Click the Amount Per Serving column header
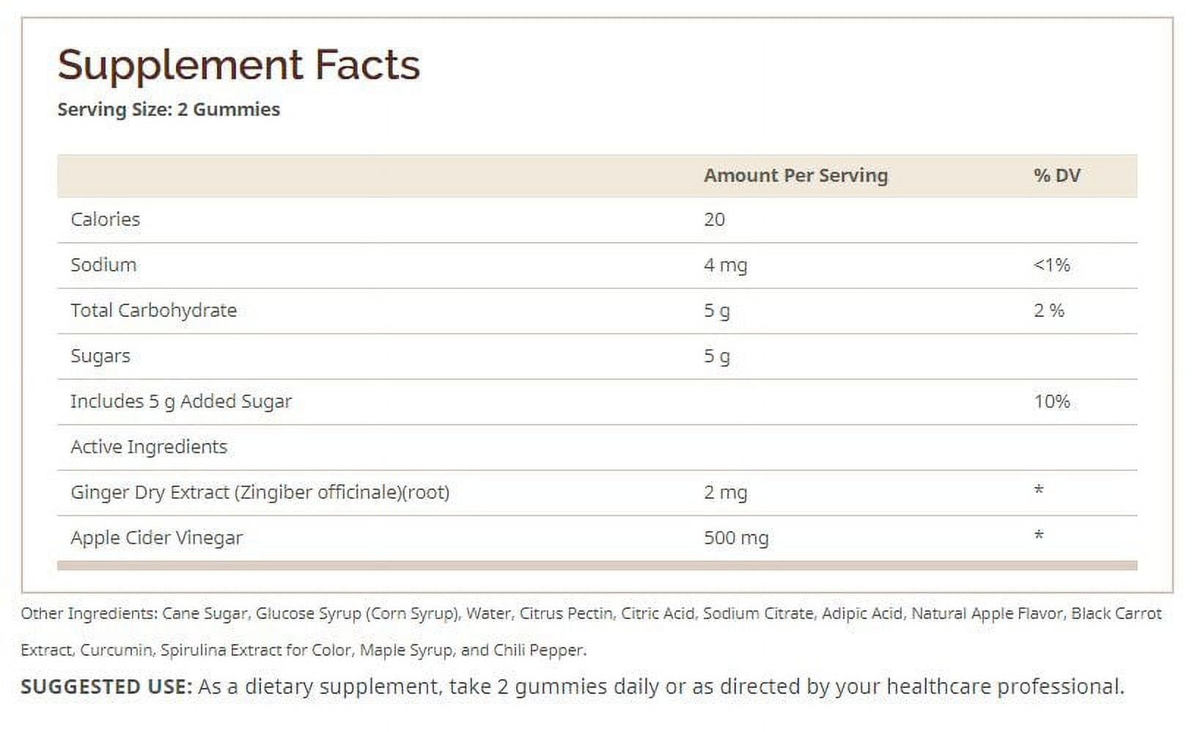This screenshot has height=732, width=1192. pos(795,175)
